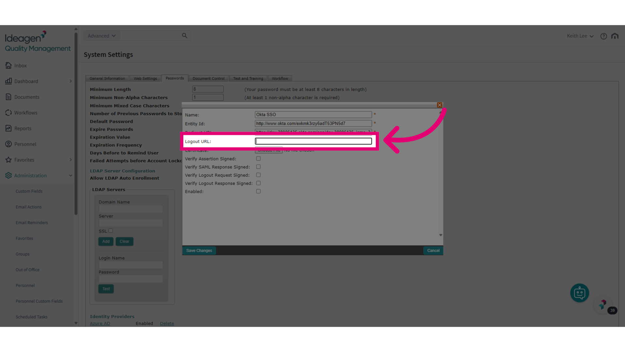
Task: Open Scheduled Tasks admin item
Action: click(x=31, y=317)
